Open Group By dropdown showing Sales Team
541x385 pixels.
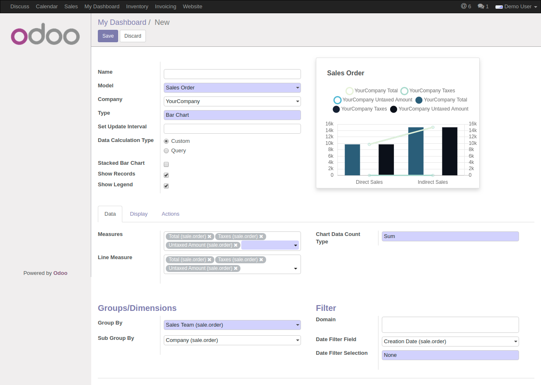click(x=232, y=325)
